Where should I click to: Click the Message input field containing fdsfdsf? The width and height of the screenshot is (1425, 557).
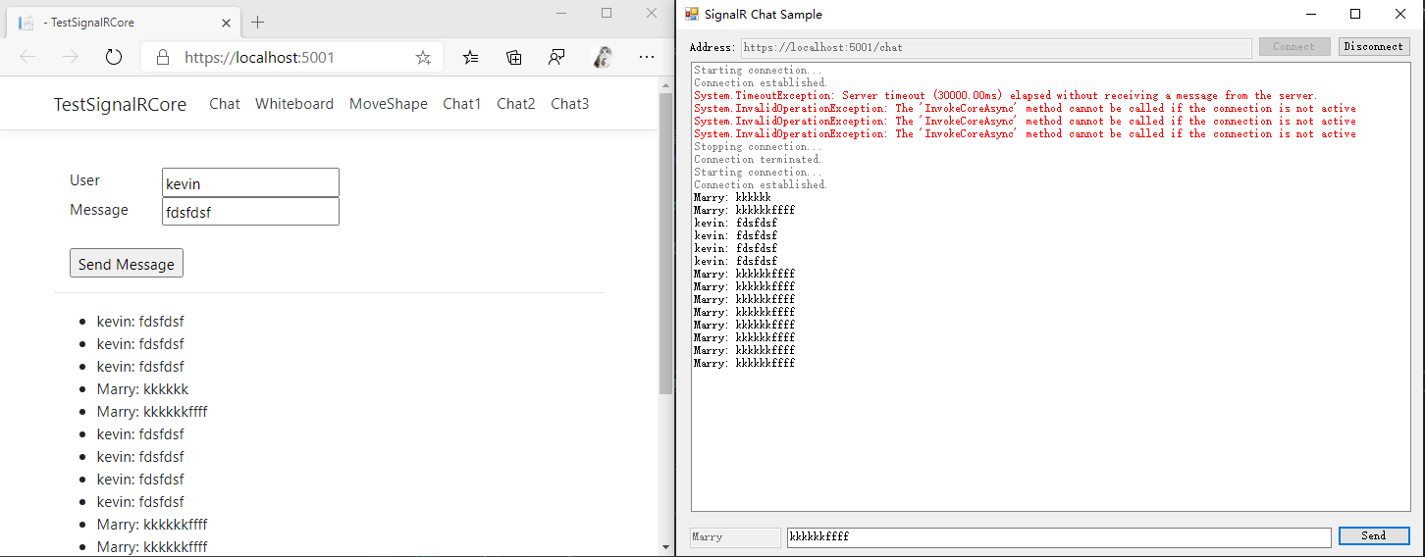pos(250,211)
